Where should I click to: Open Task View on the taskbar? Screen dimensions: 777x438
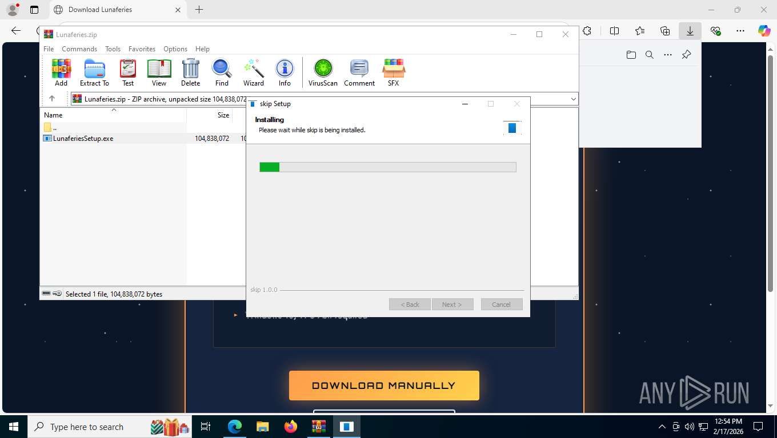coord(206,427)
